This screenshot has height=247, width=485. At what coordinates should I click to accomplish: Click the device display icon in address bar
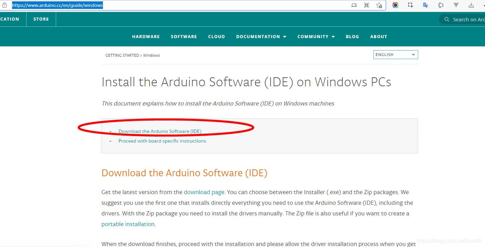tap(354, 5)
